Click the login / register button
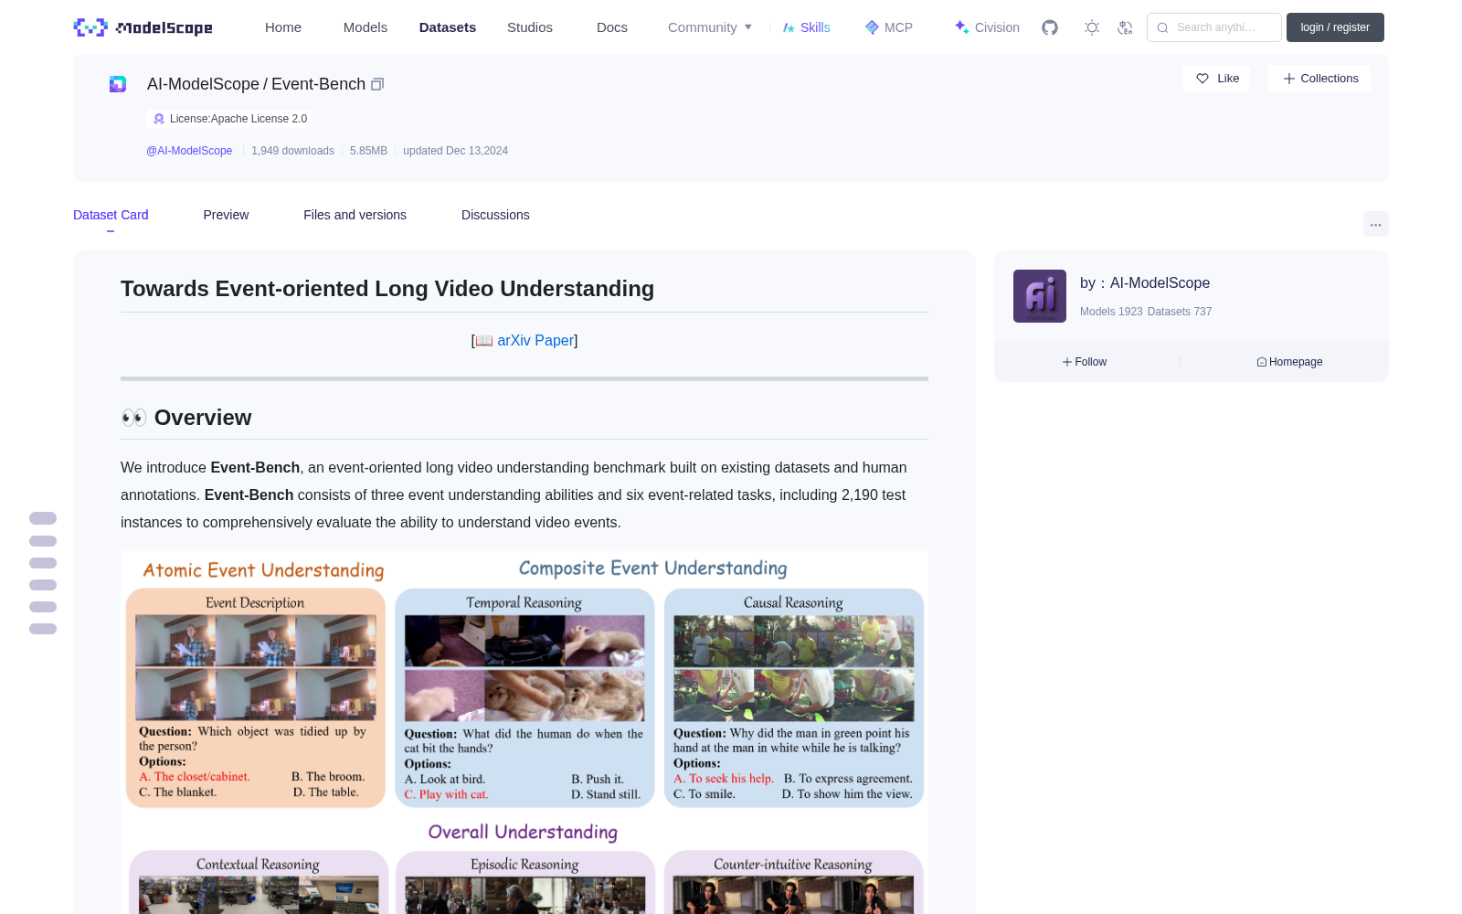This screenshot has width=1462, height=914. pyautogui.click(x=1335, y=27)
